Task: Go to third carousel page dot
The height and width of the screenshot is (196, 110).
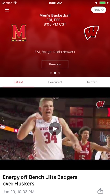Action: [x=59, y=73]
